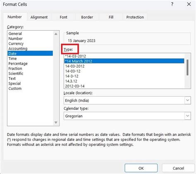Click the Type list scrollbar thumb

coord(187,68)
